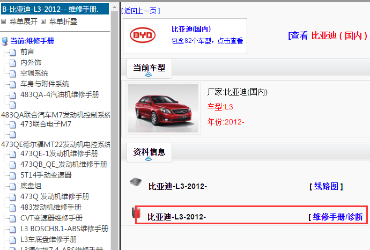Select the 当前:维修手册 root node
370x250 pixels.
click(x=32, y=41)
